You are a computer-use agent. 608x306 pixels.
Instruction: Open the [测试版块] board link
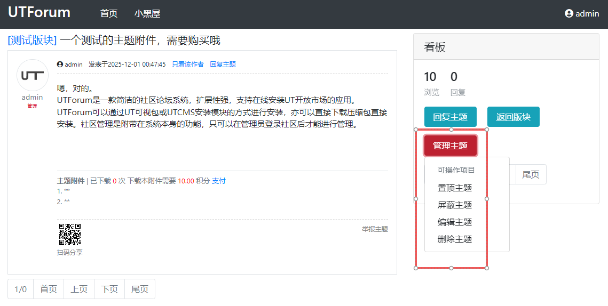[x=32, y=41]
